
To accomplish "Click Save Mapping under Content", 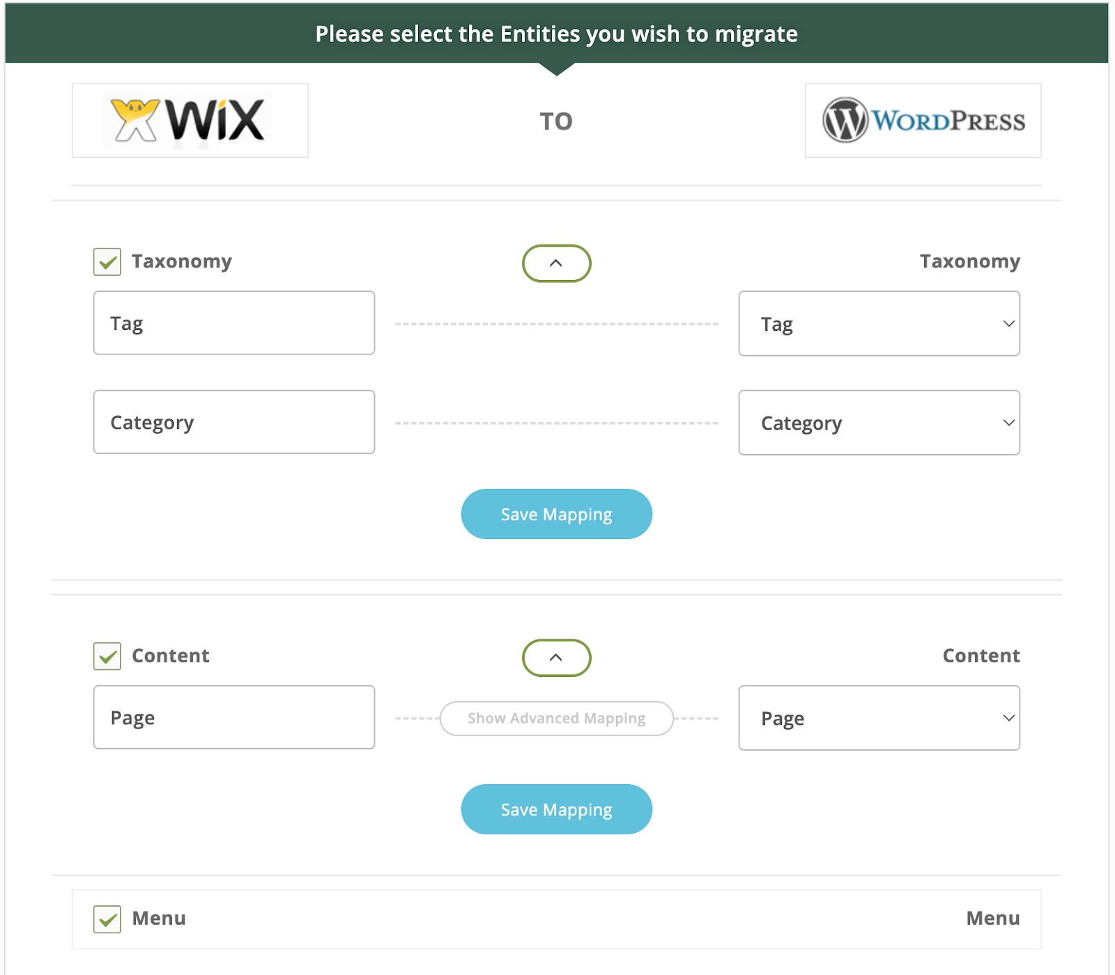I will [x=556, y=809].
